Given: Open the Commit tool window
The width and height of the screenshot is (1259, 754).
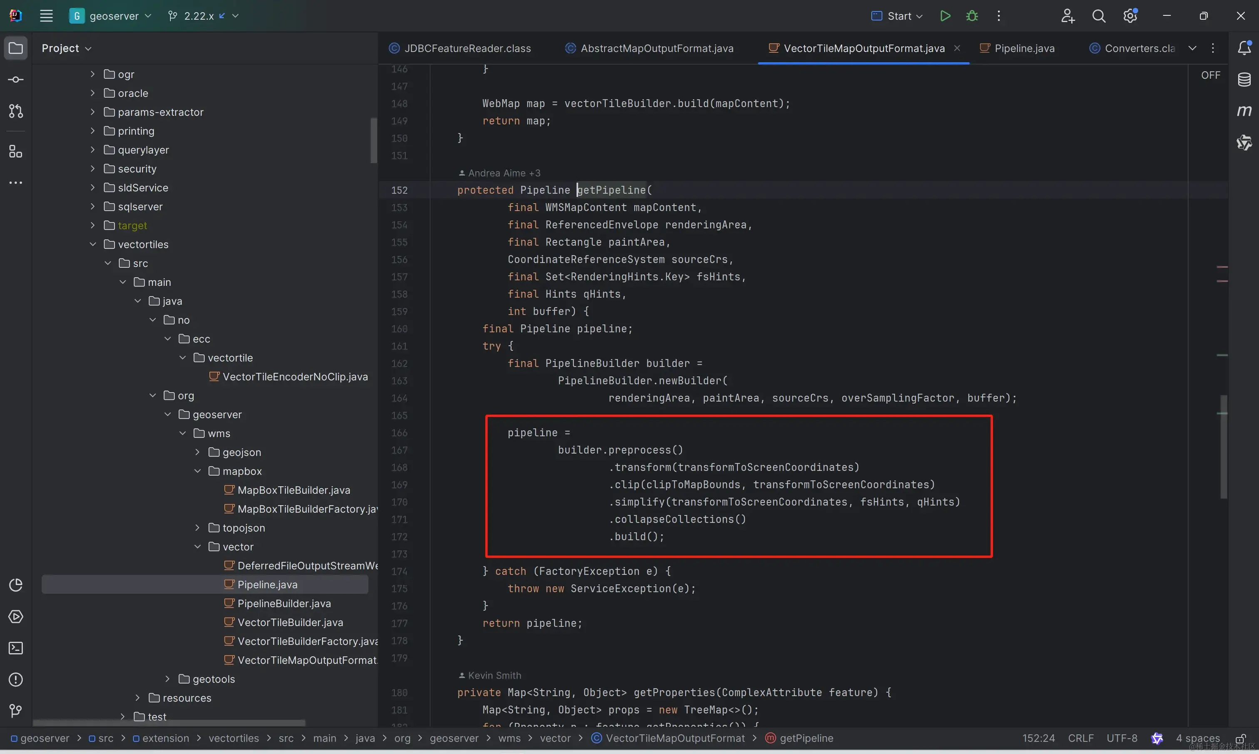Looking at the screenshot, I should coord(16,80).
